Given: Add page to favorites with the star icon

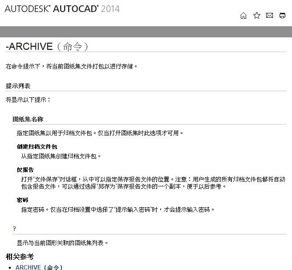Looking at the screenshot, I should [x=257, y=16].
